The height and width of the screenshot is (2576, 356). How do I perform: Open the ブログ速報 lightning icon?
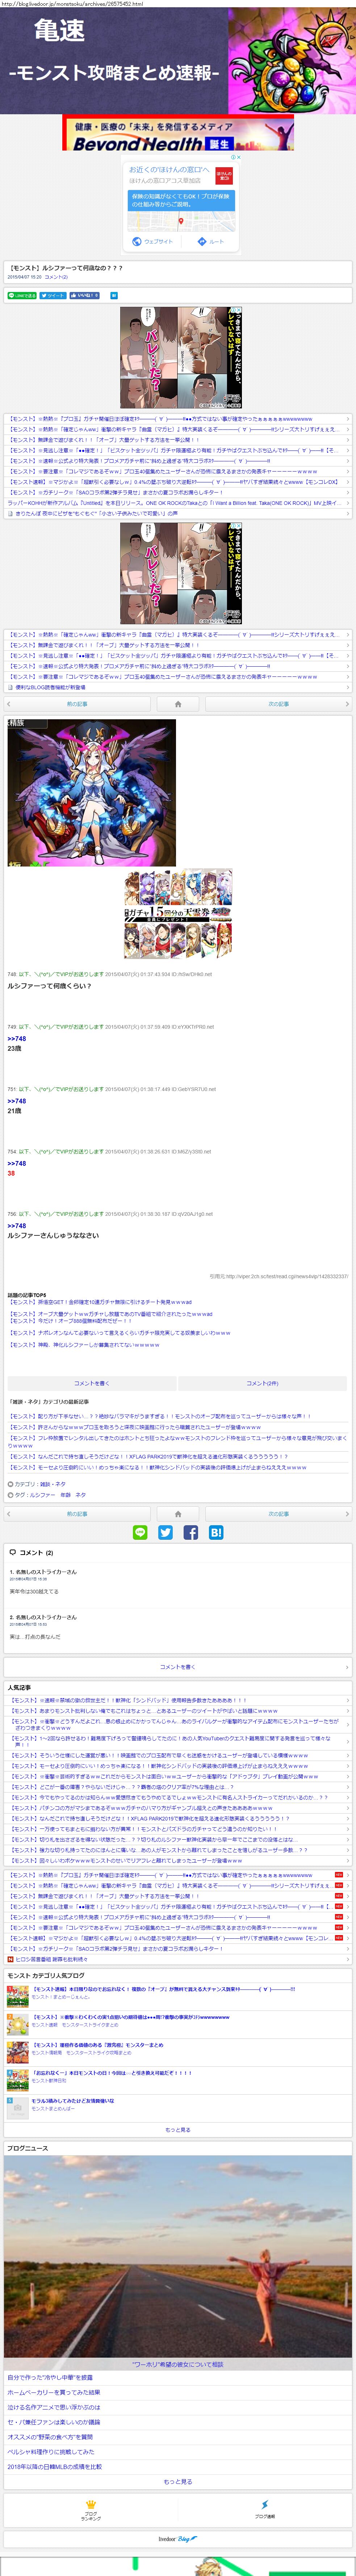(x=264, y=2508)
